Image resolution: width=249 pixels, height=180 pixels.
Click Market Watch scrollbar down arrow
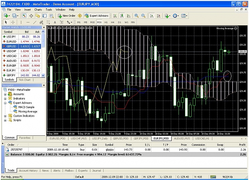43,75
